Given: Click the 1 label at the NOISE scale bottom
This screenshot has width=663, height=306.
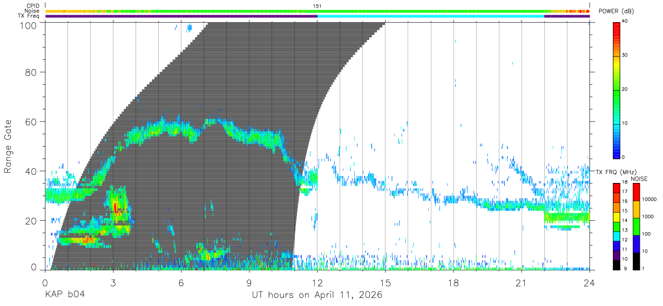Looking at the screenshot, I should (x=643, y=269).
